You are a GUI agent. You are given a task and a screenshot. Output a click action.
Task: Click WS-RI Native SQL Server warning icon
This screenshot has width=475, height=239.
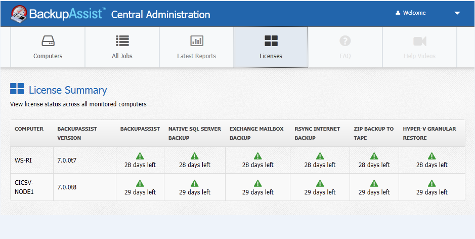194,156
